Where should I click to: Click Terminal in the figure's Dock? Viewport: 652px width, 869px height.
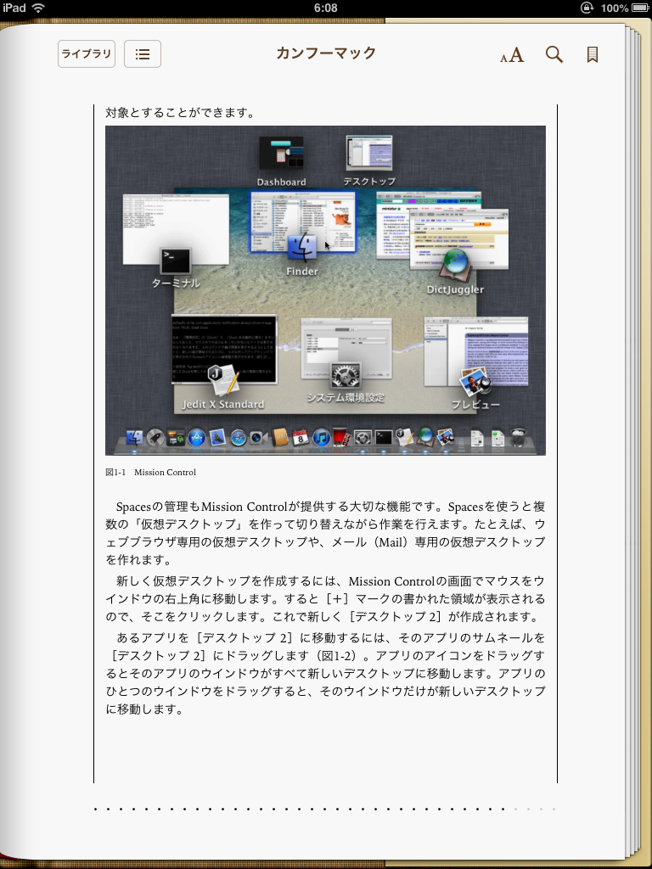pos(384,438)
